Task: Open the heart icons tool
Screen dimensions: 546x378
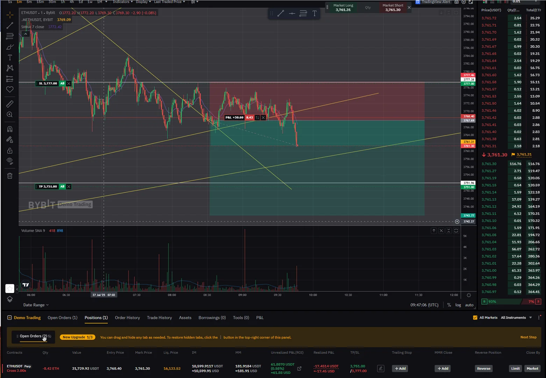Action: point(10,89)
